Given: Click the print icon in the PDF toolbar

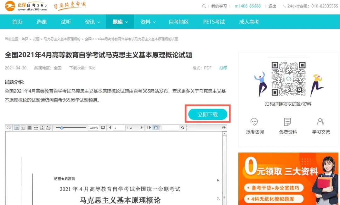Looking at the screenshot, I should tap(8, 127).
